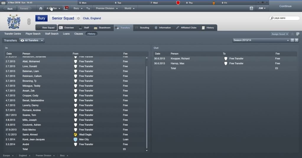Expand the Premier Division menu

pyautogui.click(x=107, y=9)
